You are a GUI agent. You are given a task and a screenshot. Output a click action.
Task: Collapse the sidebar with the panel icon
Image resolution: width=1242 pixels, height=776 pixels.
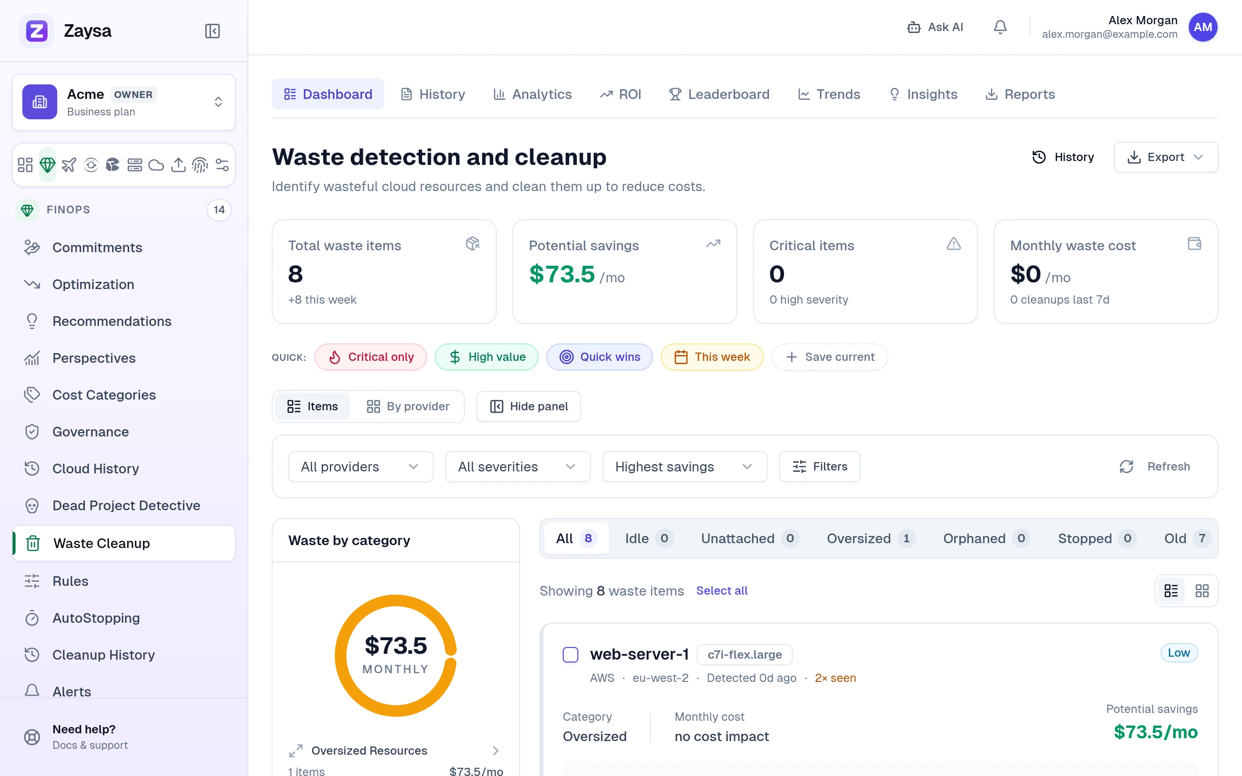(x=212, y=31)
